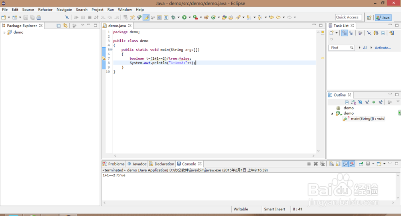Toggle Hide Fields in Outline
401x216 pixels.
pyautogui.click(x=360, y=102)
